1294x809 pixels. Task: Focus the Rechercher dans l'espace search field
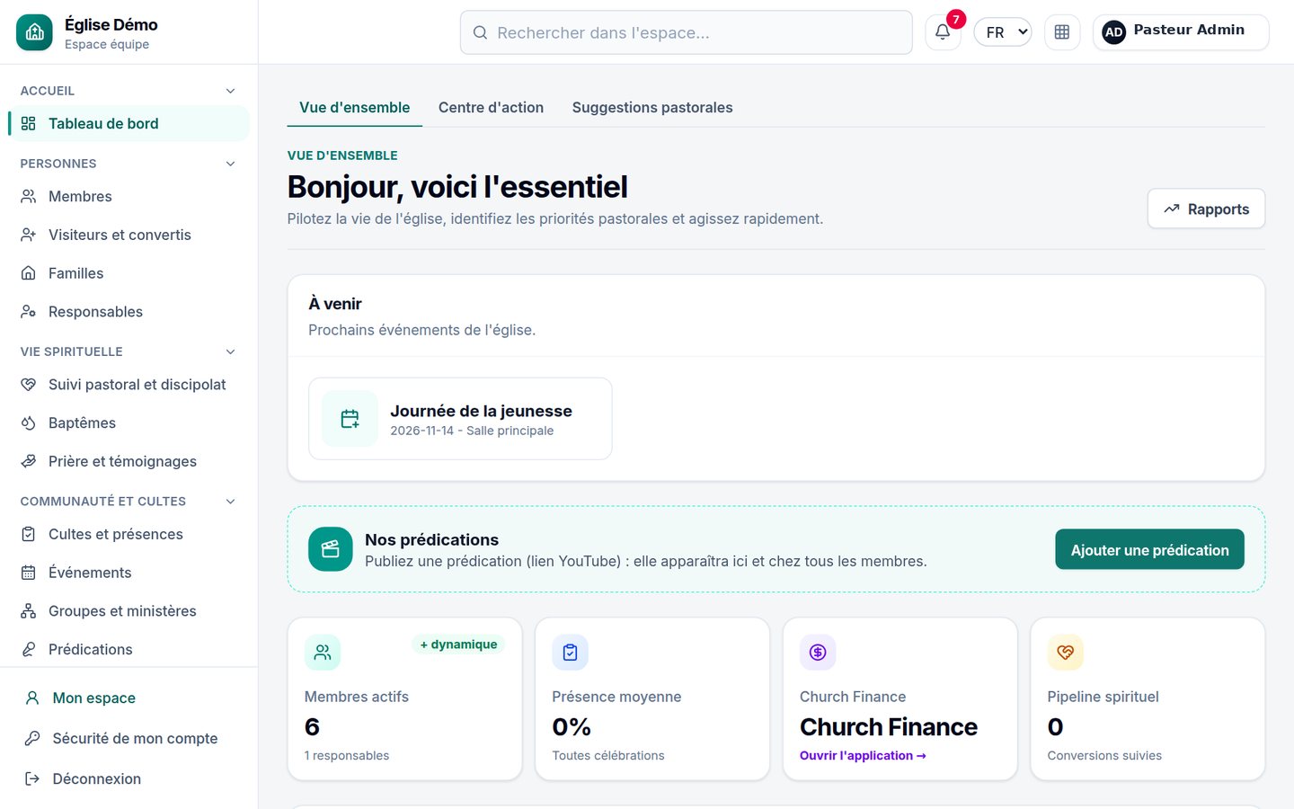[x=686, y=32]
